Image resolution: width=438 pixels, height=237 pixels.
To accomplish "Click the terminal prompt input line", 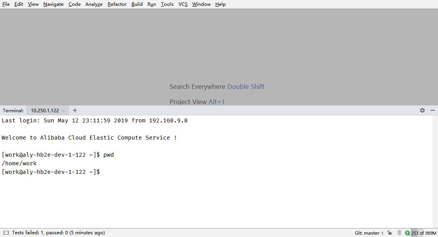I will [x=156, y=172].
